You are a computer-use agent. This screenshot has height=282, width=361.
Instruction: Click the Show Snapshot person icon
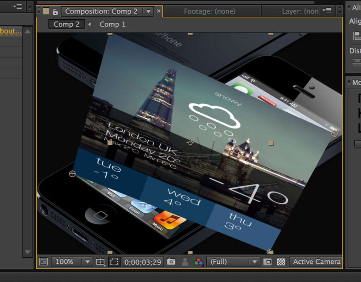click(x=185, y=262)
